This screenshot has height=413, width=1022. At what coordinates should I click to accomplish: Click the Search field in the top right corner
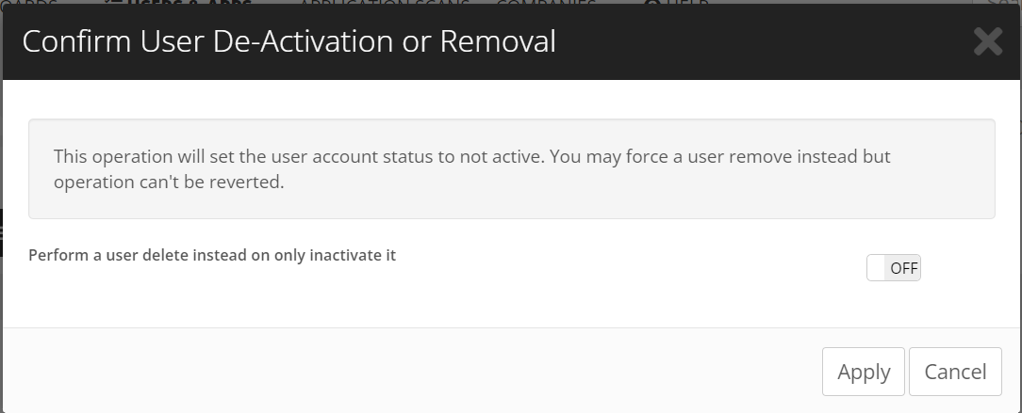[x=999, y=3]
